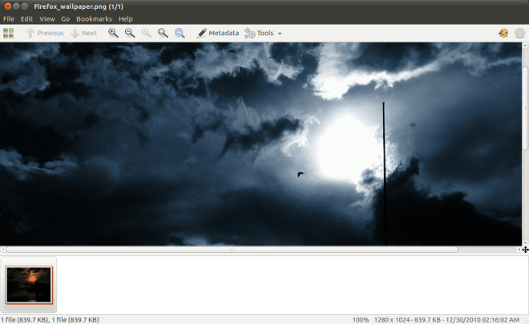Close the image viewer window
Image resolution: width=529 pixels, height=324 pixels.
8,6
